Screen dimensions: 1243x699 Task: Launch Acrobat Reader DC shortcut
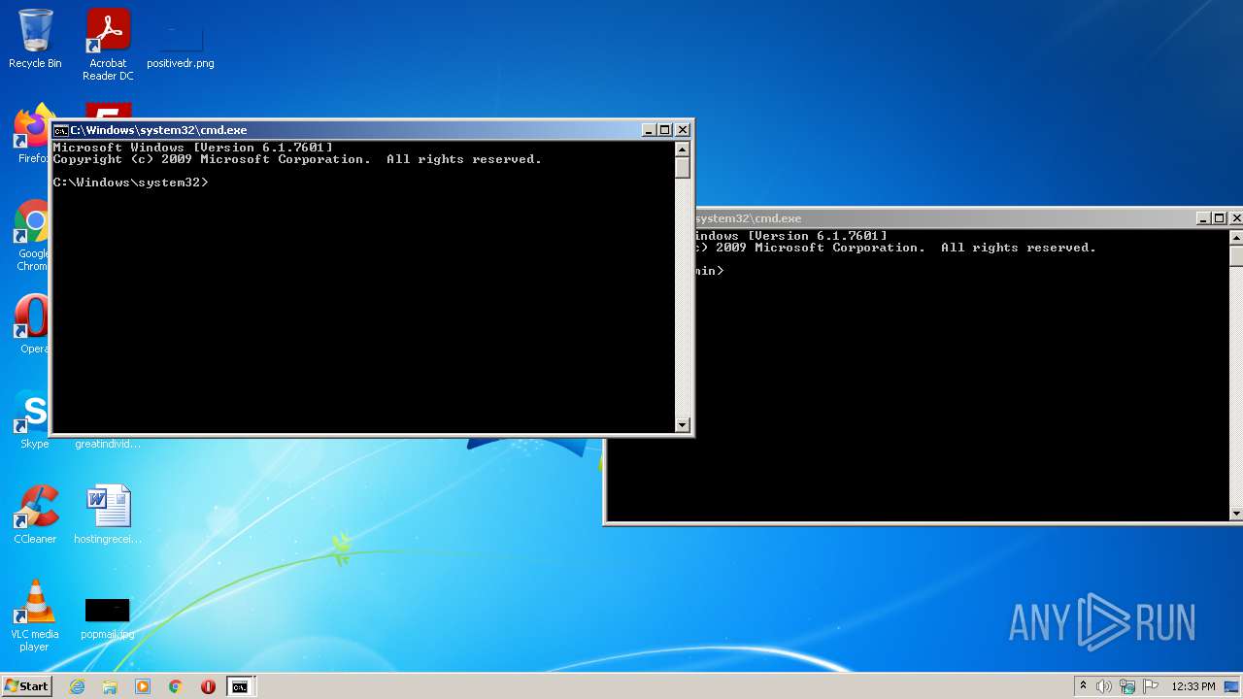pos(108,45)
